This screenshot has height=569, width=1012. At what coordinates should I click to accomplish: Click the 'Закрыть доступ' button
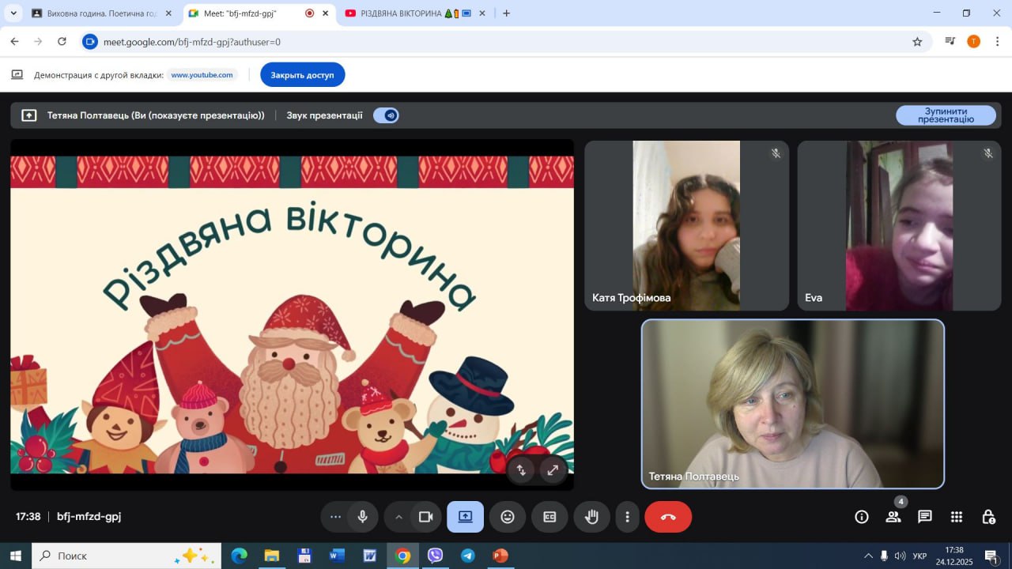pos(302,75)
